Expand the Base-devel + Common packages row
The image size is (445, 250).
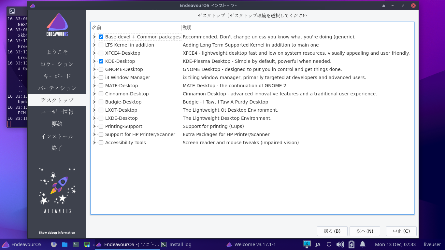(x=94, y=37)
